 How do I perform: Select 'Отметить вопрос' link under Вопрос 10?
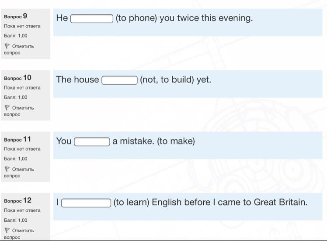click(x=19, y=111)
